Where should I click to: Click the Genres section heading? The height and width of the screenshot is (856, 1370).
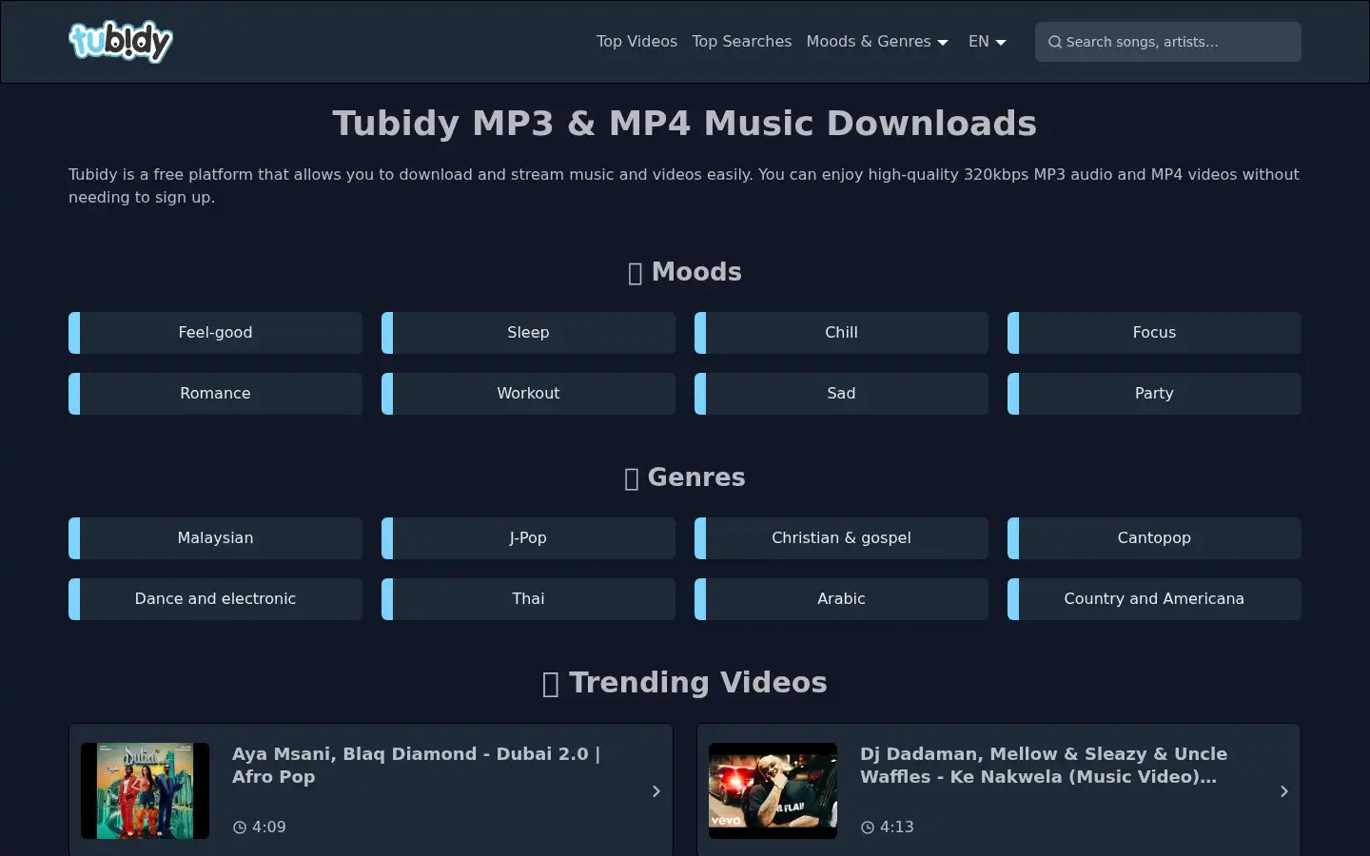point(685,477)
